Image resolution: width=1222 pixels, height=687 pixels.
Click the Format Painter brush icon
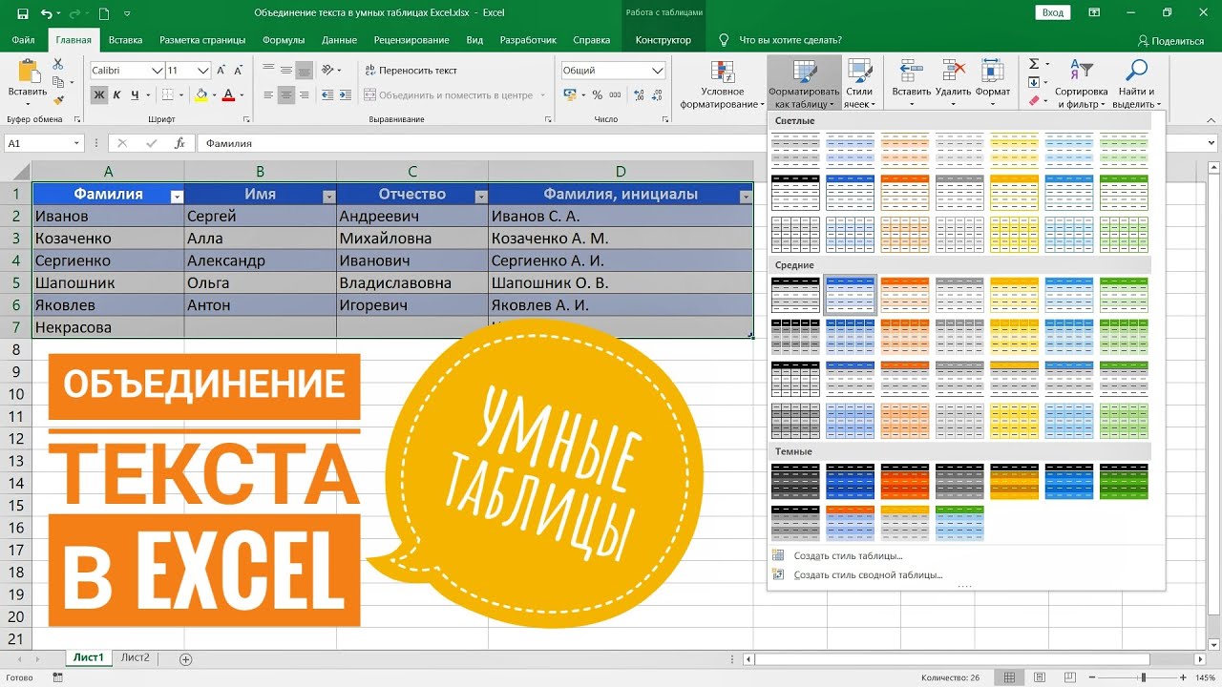pos(57,98)
